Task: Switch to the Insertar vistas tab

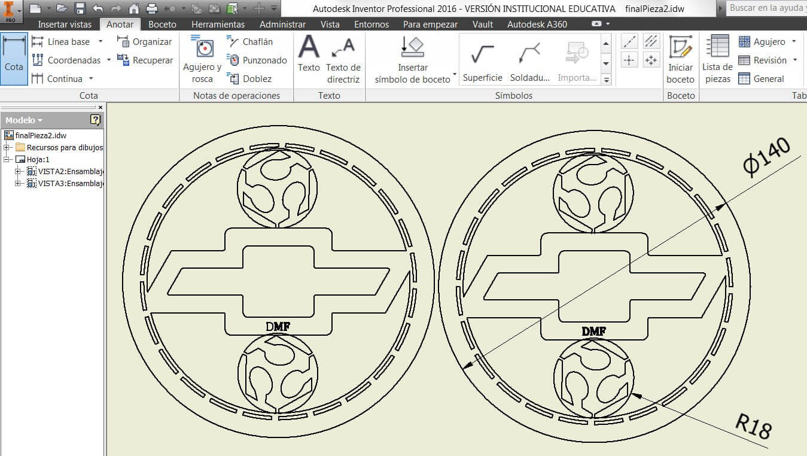Action: click(65, 25)
